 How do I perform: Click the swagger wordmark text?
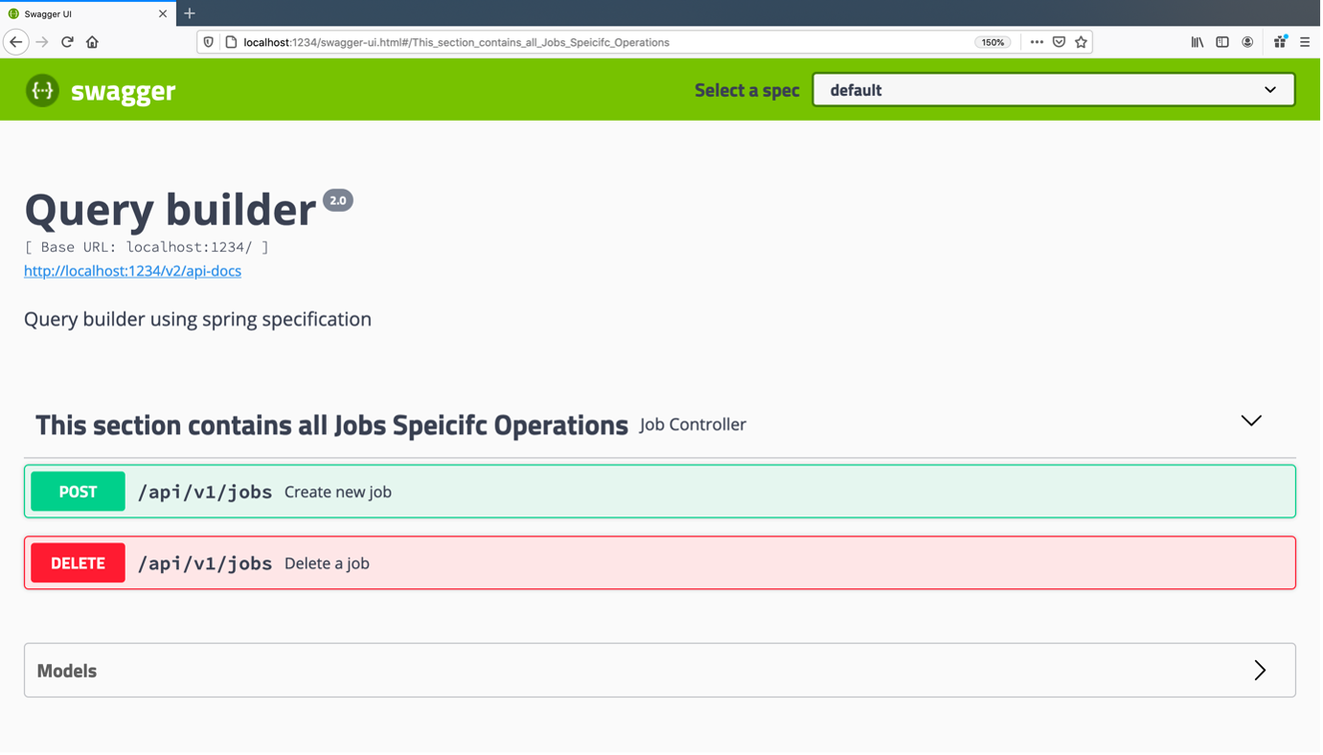(x=123, y=91)
